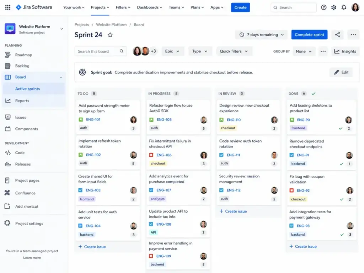364x273 pixels.
Task: Open the 7 days remaining dropdown
Action: coord(261,34)
